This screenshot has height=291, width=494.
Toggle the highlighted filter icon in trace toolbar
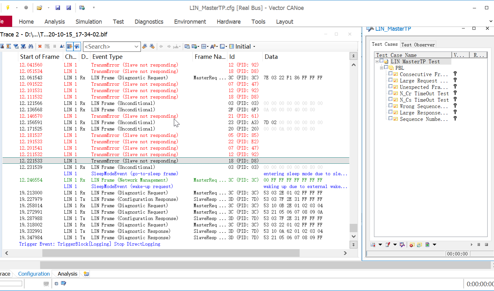(77, 46)
